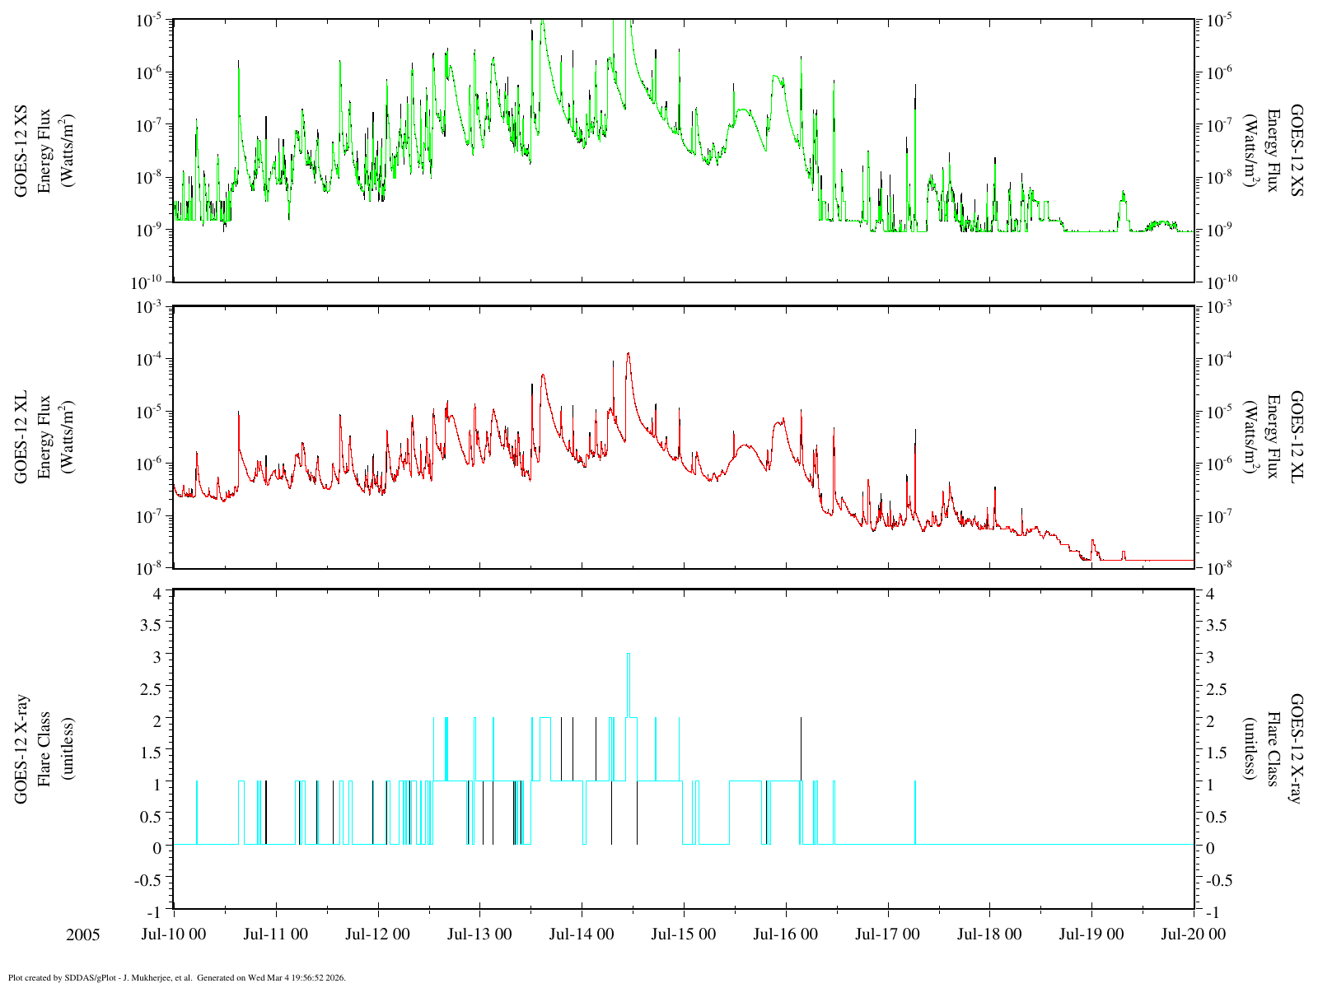
Task: Click the right-side GOES-12 XS axis title
Action: click(x=1274, y=150)
